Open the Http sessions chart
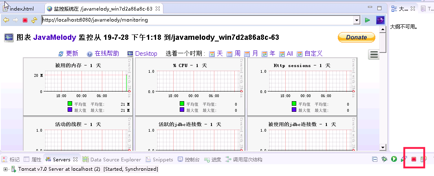 [302, 87]
